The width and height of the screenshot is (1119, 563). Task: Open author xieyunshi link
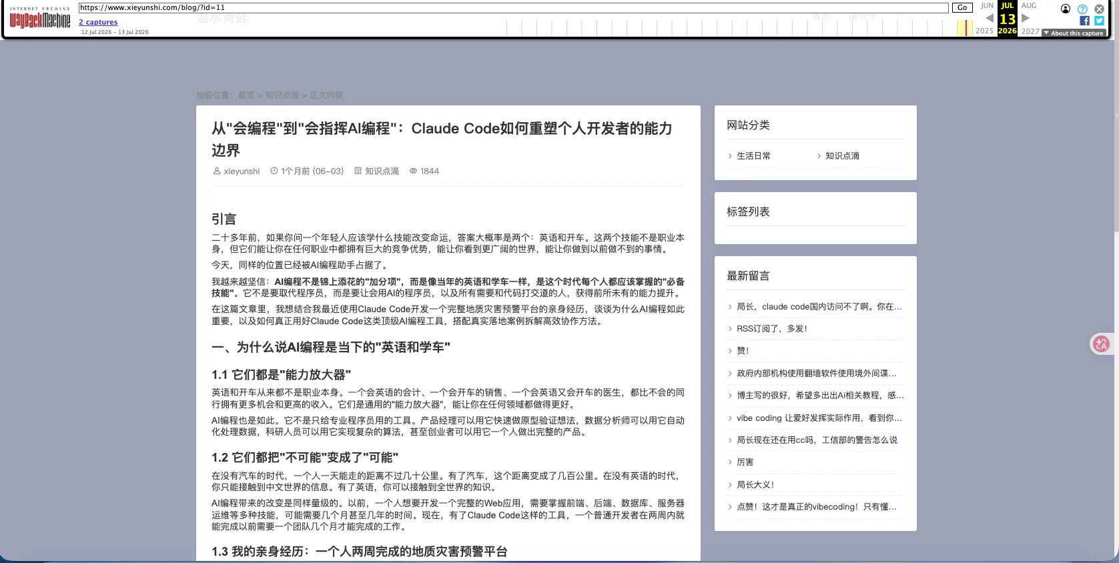(x=242, y=171)
